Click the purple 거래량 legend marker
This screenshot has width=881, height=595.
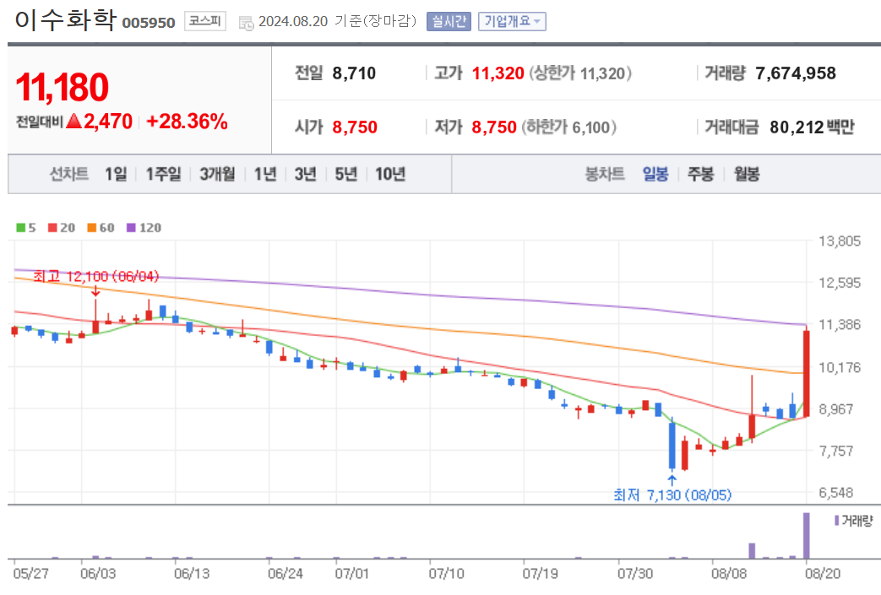pyautogui.click(x=836, y=521)
